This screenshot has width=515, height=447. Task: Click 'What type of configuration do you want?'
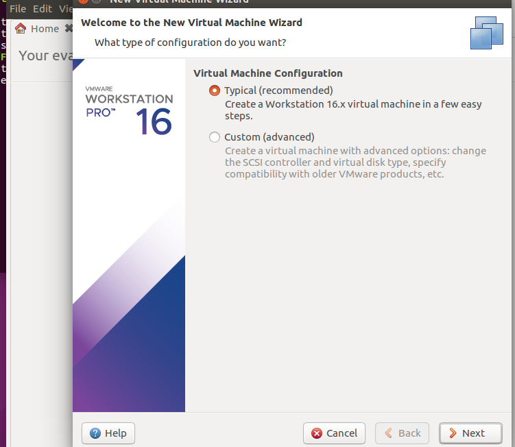(190, 43)
